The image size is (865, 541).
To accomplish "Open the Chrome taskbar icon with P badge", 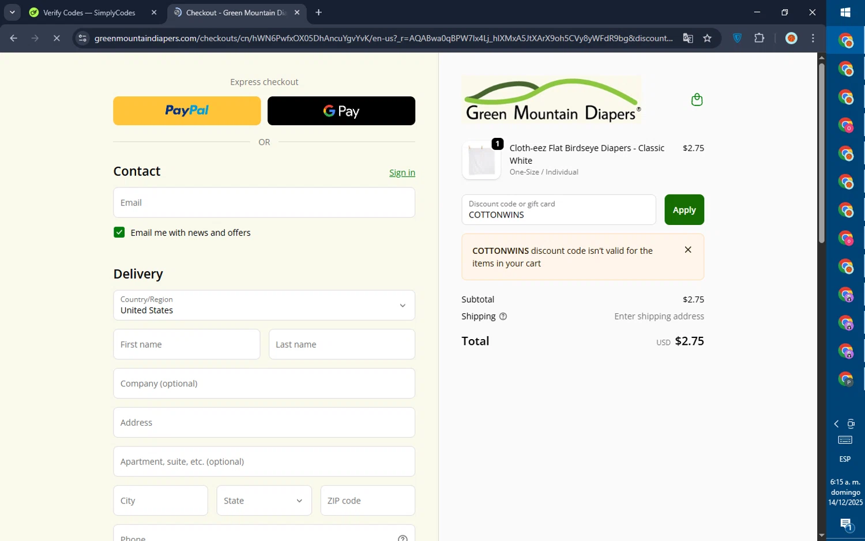I will point(845,379).
